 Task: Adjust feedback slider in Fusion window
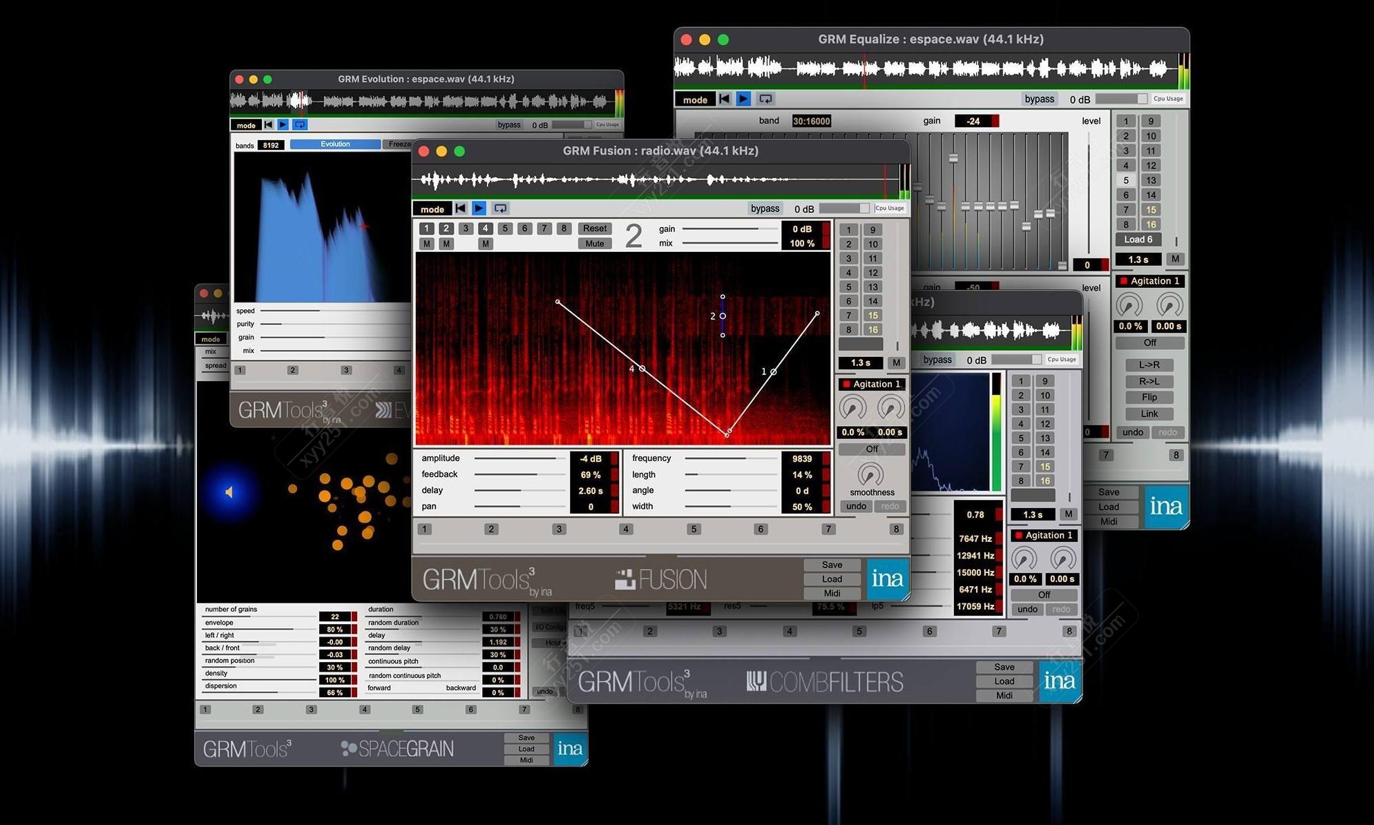click(520, 474)
